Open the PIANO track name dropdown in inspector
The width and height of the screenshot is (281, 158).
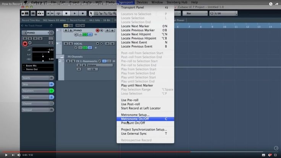(x=48, y=33)
